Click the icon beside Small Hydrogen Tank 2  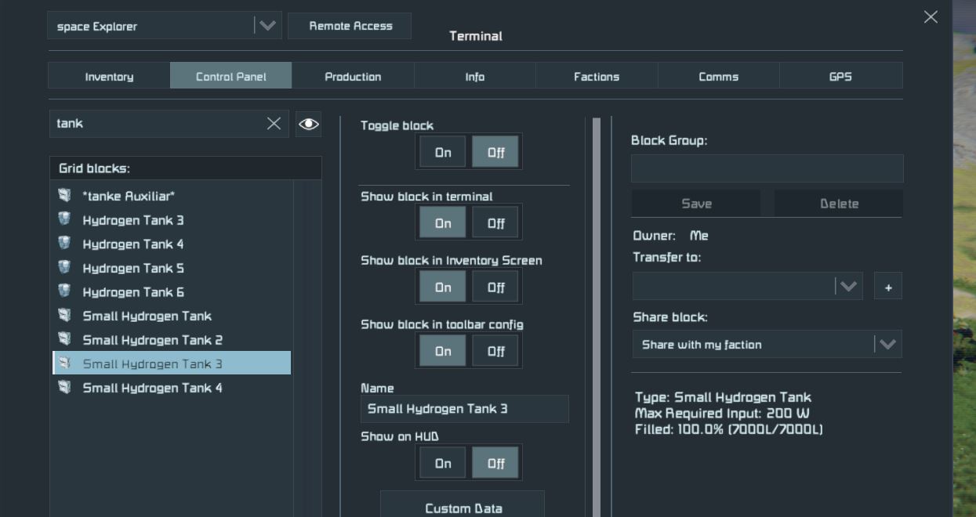(64, 339)
